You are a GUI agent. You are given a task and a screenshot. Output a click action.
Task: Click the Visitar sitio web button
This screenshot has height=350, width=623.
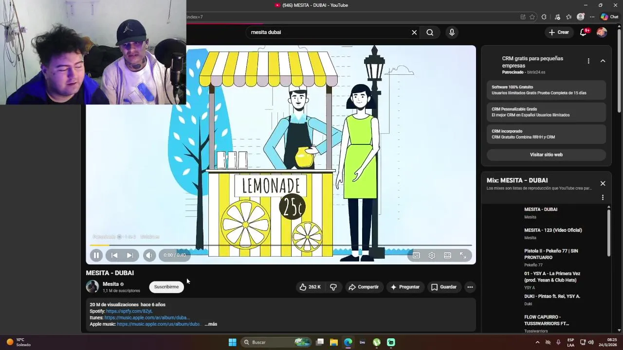546,155
